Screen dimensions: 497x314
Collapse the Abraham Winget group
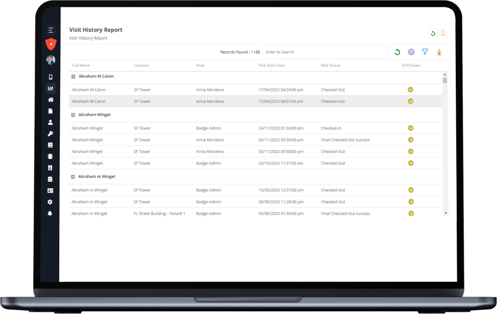pos(74,114)
